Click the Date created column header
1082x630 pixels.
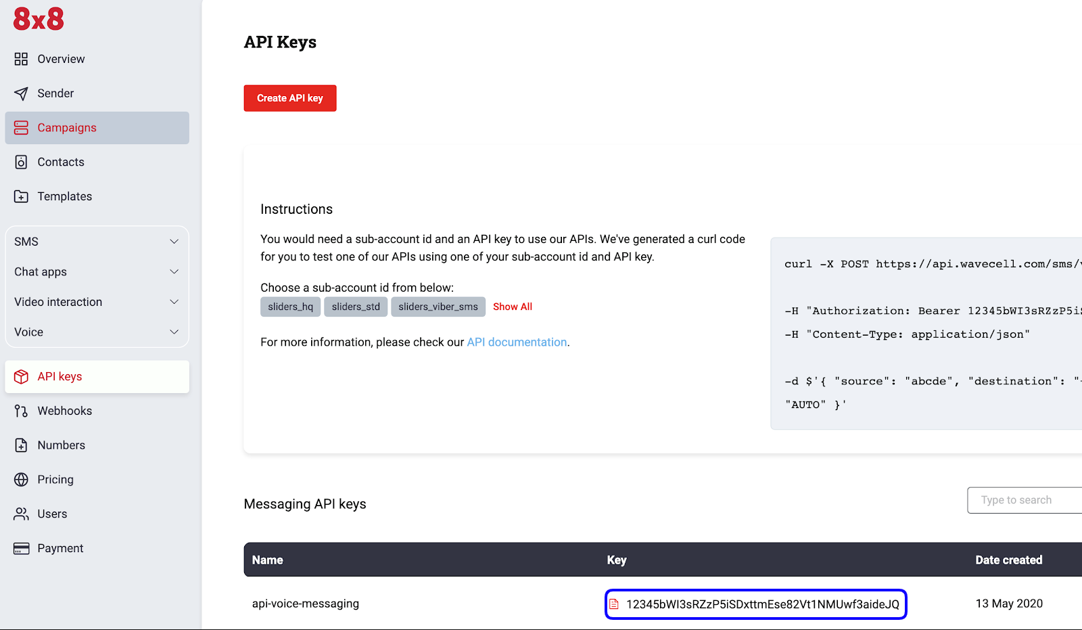(1009, 560)
